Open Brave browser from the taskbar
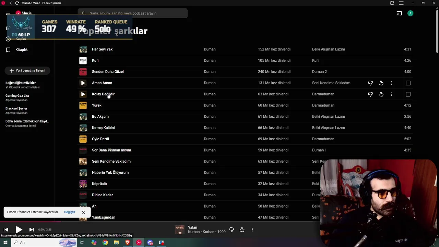Viewport: 439px width, 247px height. 128,243
